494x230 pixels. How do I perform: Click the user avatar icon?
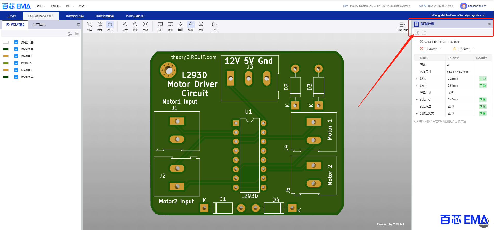[x=463, y=6]
